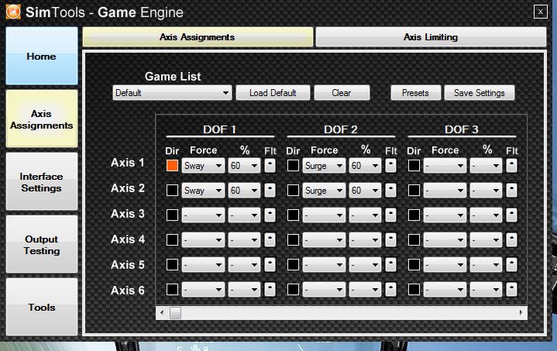Click Save Settings
Viewport: 557px width, 351px height.
480,93
